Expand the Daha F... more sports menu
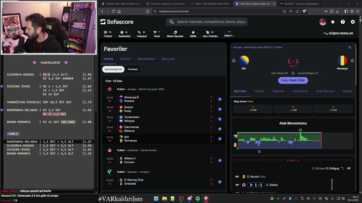The width and height of the screenshot is (362, 203). pos(229,34)
